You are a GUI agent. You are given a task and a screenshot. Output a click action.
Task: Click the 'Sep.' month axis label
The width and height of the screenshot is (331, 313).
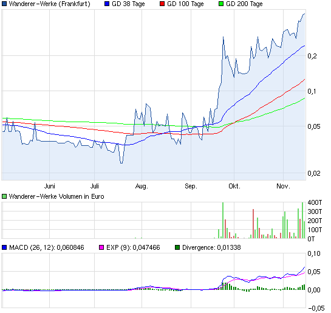[x=191, y=186]
